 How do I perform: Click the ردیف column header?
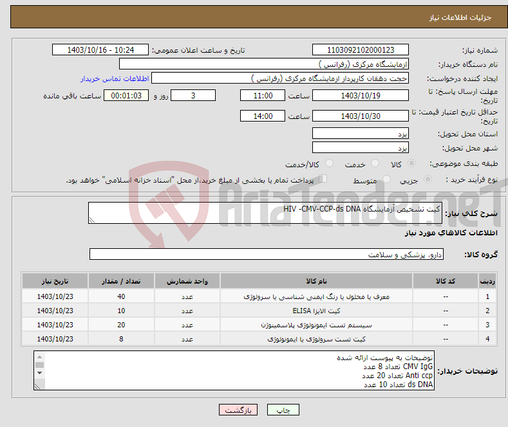pos(487,281)
